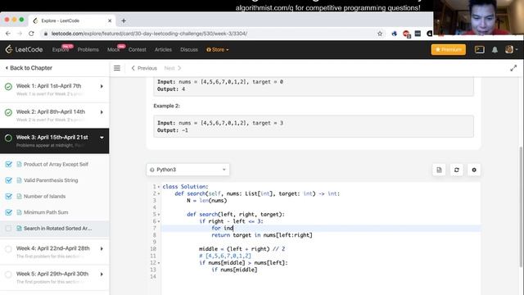Toggle the Search in Rotated Sorted Array checkbox
Screen dimensions: 524x295
[x=8, y=229]
